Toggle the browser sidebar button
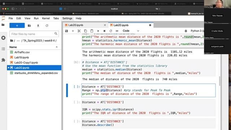The width and height of the screenshot is (231, 130). click(13, 9)
